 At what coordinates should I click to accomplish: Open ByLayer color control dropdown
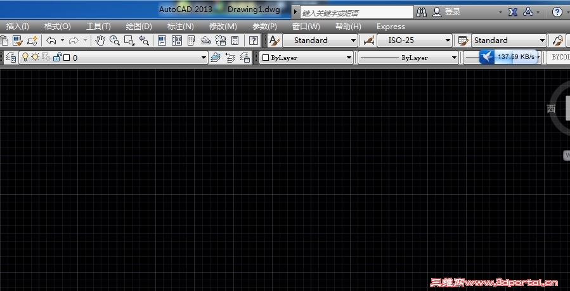coord(349,58)
